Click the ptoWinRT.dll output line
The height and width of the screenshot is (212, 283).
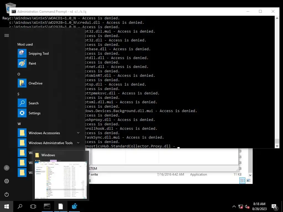click(x=120, y=76)
